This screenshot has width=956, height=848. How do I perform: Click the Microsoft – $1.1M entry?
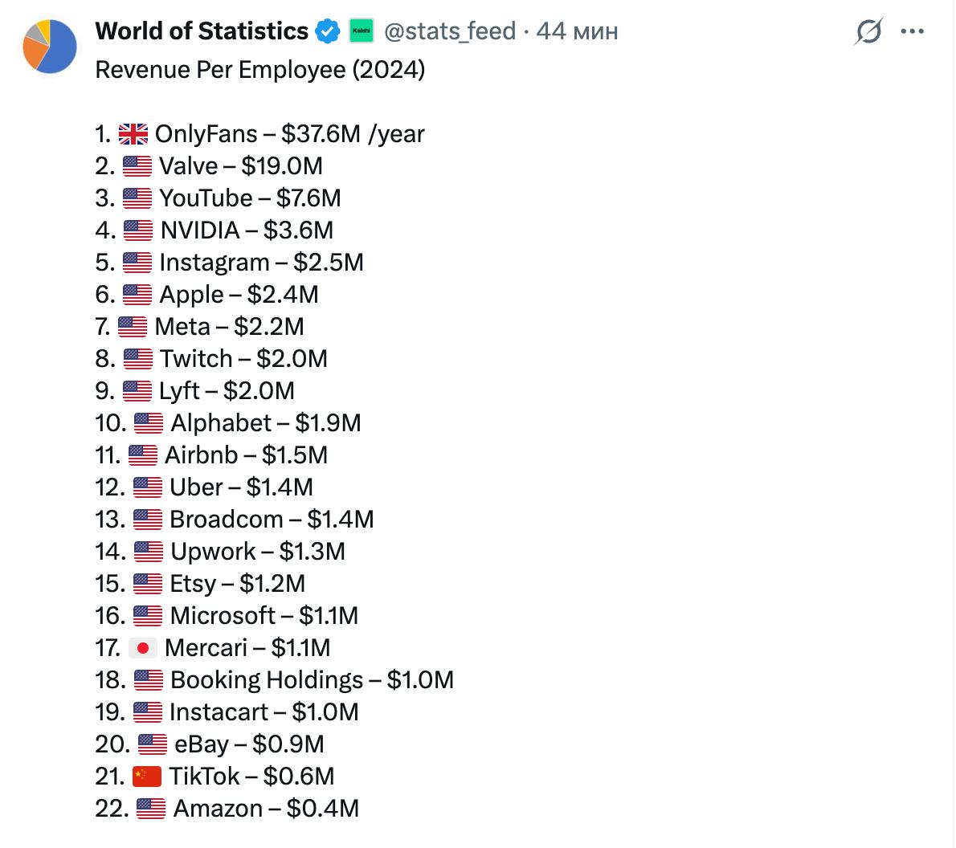point(264,616)
